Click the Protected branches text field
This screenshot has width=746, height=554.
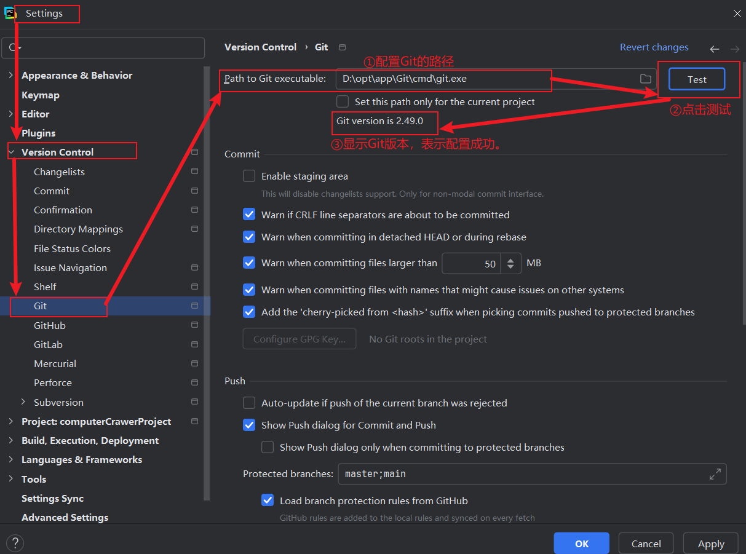pos(531,474)
